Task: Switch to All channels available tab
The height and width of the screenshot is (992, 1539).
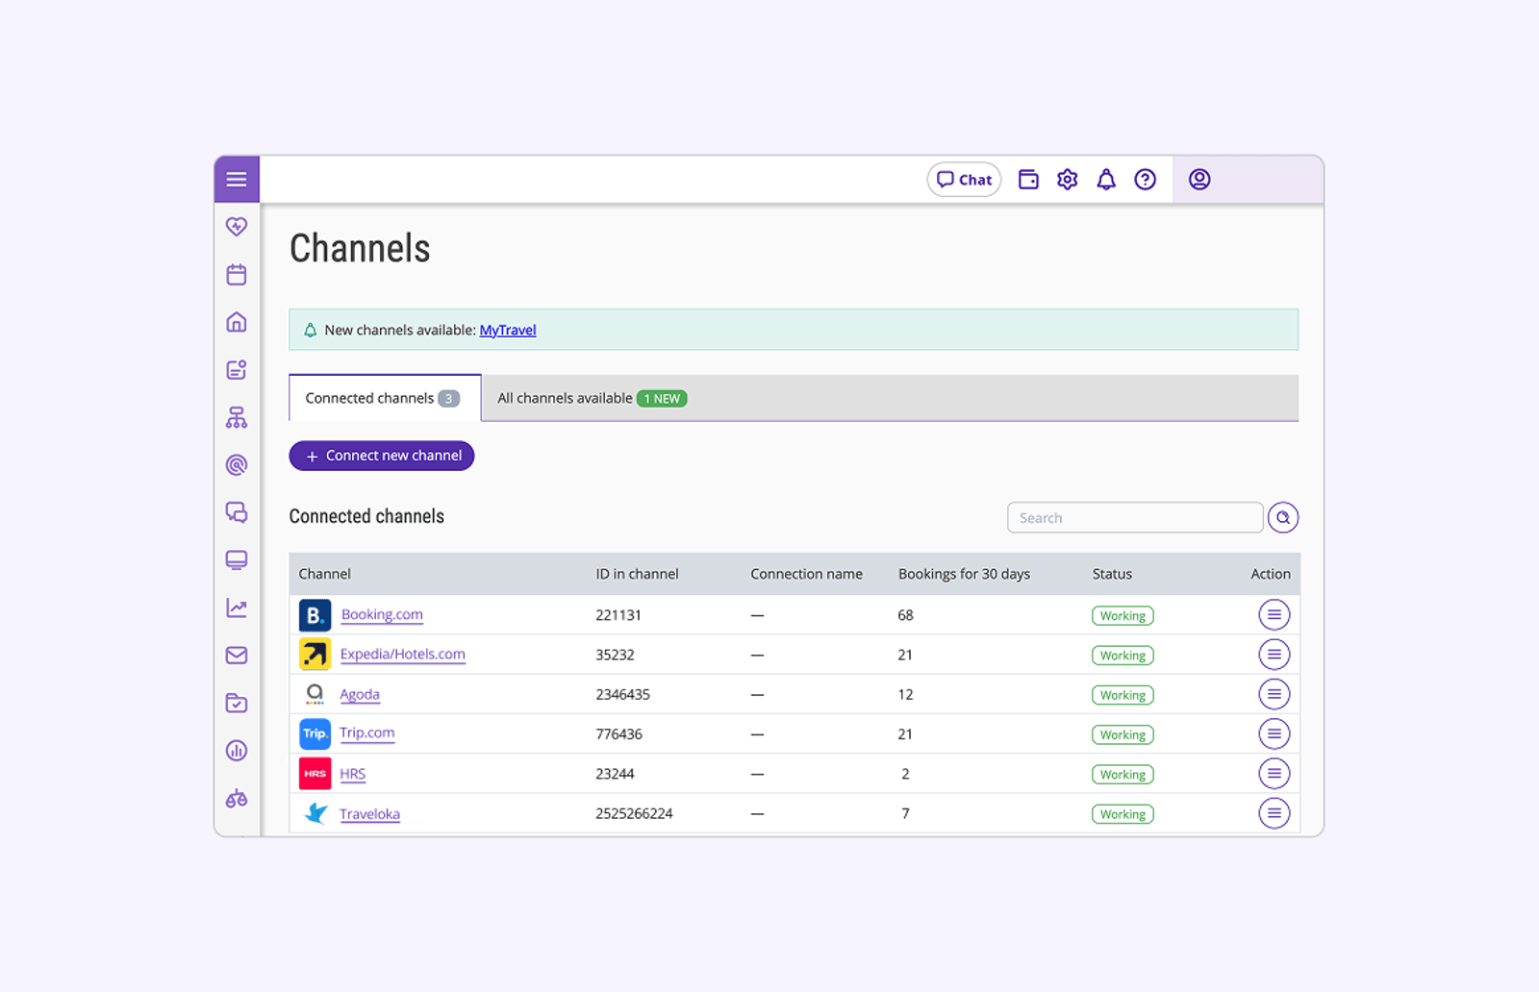Action: [592, 398]
